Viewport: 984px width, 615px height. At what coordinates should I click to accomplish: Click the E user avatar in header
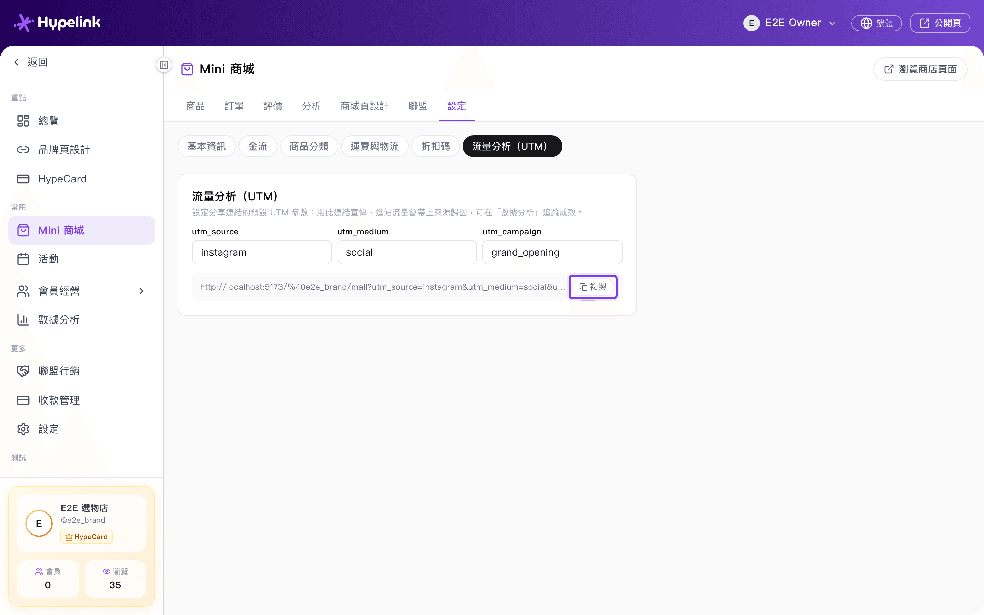tap(751, 23)
